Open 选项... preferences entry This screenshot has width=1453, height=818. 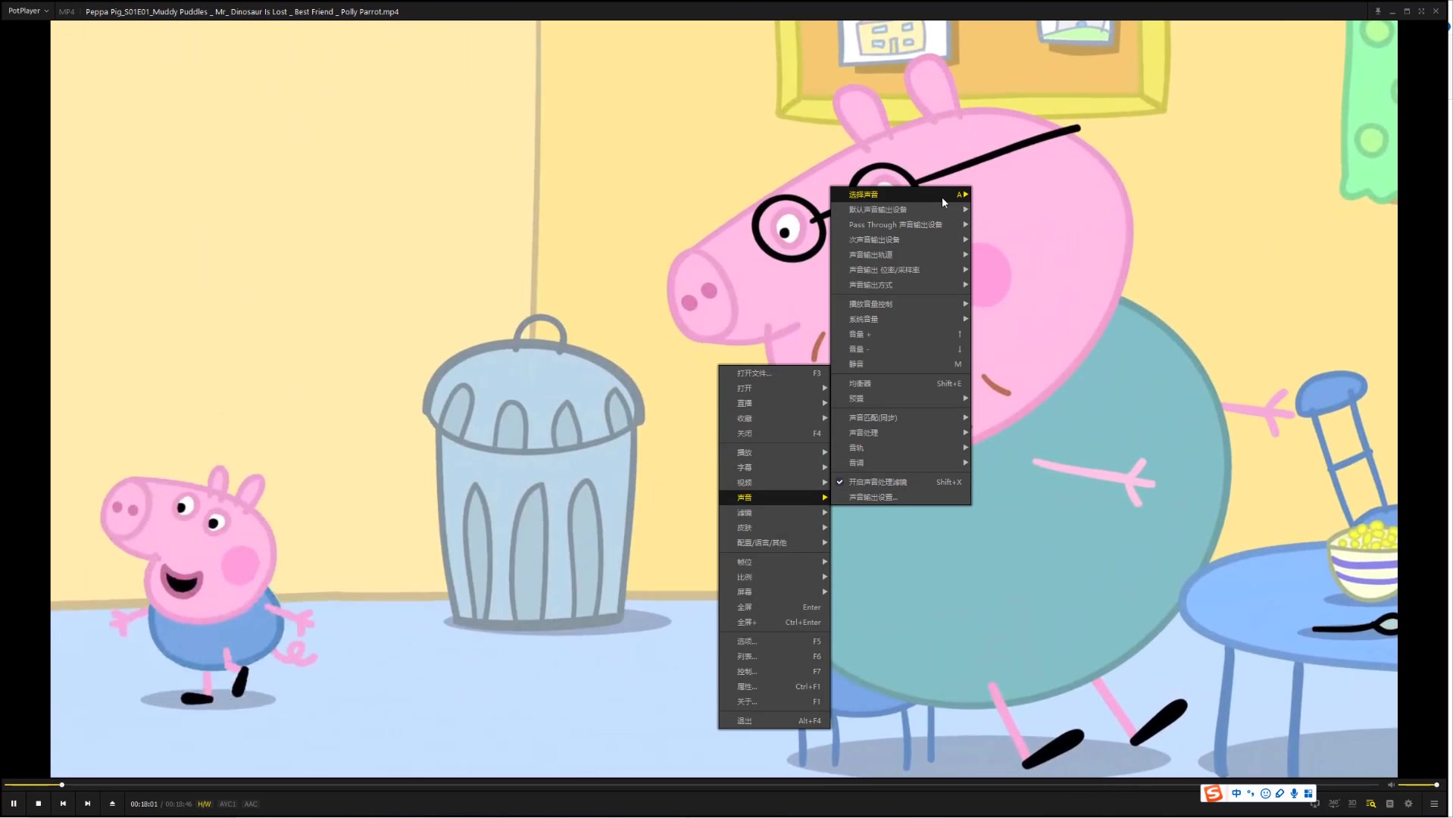[774, 642]
